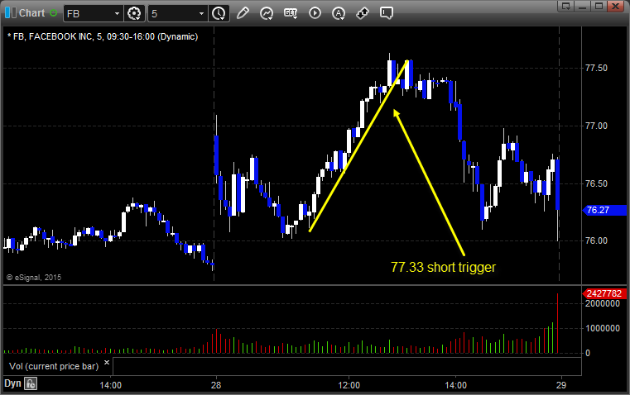Open the chart settings gear menu

tap(134, 13)
